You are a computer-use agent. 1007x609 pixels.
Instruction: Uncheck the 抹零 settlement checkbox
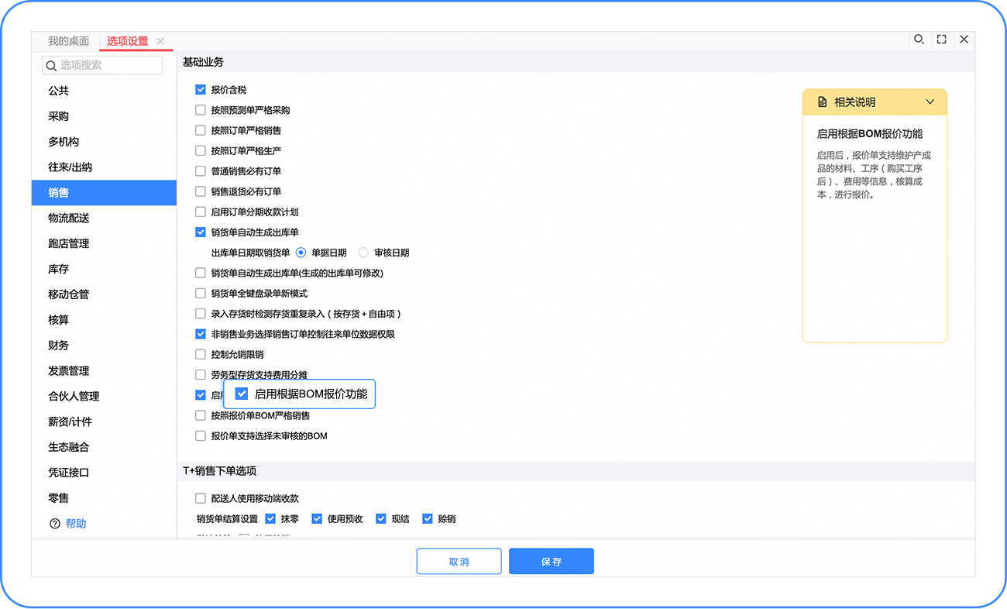click(x=270, y=519)
